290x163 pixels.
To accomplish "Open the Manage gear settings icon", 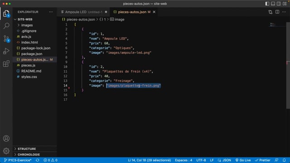I will pyautogui.click(x=6, y=151).
